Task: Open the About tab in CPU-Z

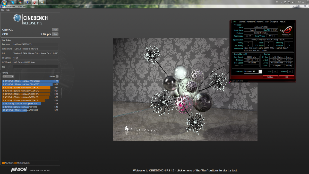Action: tap(282, 22)
